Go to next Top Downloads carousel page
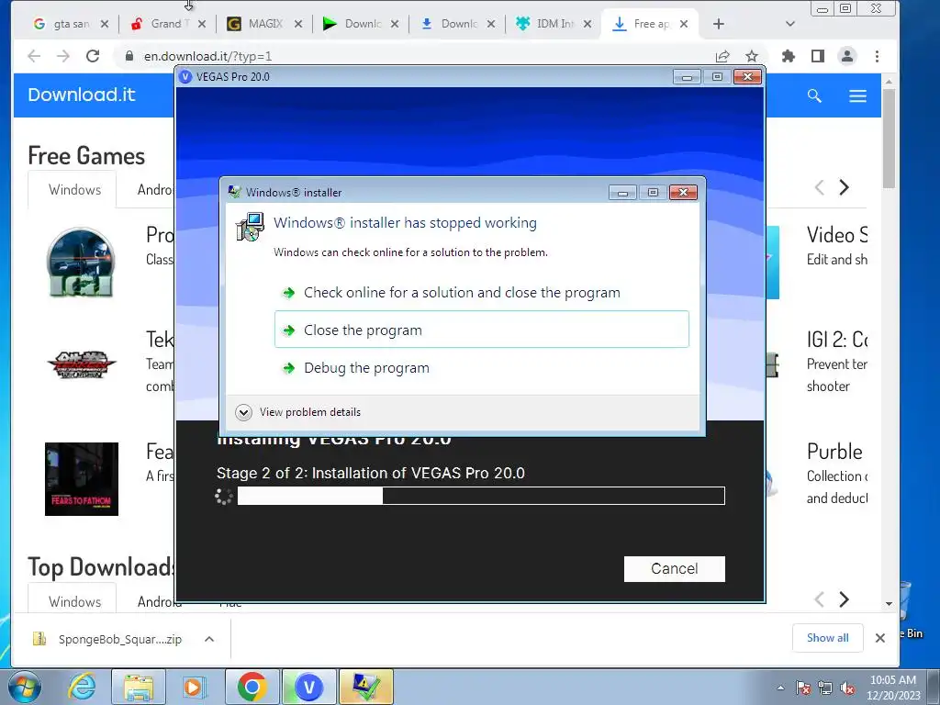 coord(845,599)
